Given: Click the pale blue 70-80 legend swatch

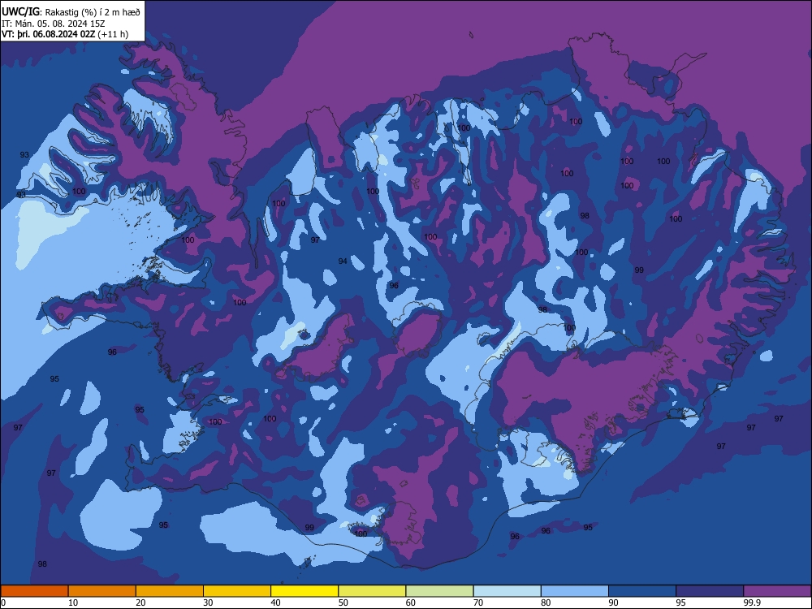Looking at the screenshot, I should click(x=508, y=591).
